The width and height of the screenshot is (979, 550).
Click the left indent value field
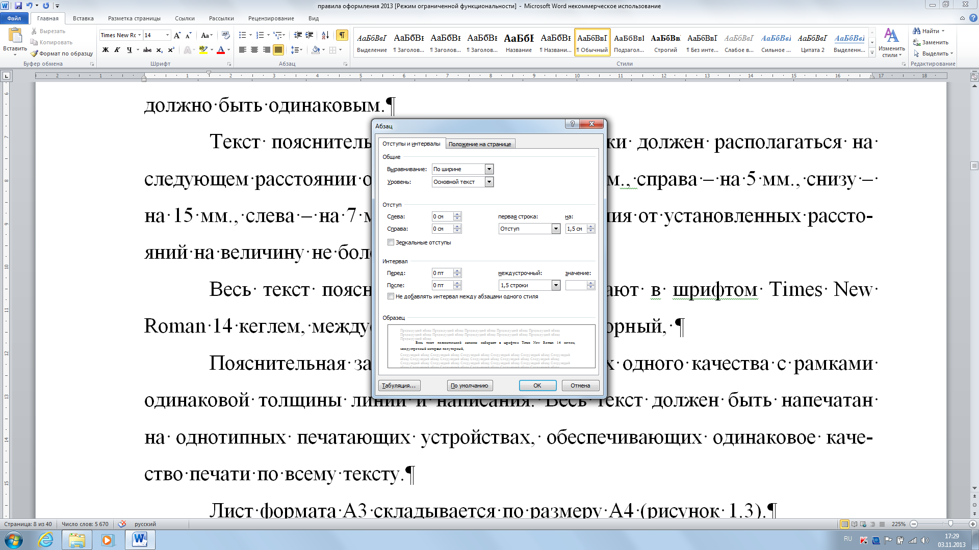[x=442, y=216]
